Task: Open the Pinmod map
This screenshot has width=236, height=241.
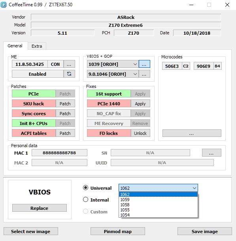Action: coord(118,231)
